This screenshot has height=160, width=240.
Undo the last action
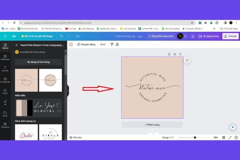[x=61, y=36]
